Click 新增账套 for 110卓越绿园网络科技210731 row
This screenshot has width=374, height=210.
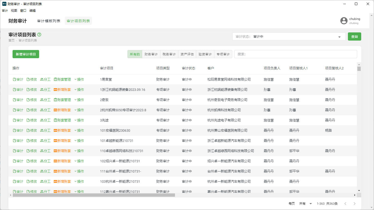(x=62, y=151)
